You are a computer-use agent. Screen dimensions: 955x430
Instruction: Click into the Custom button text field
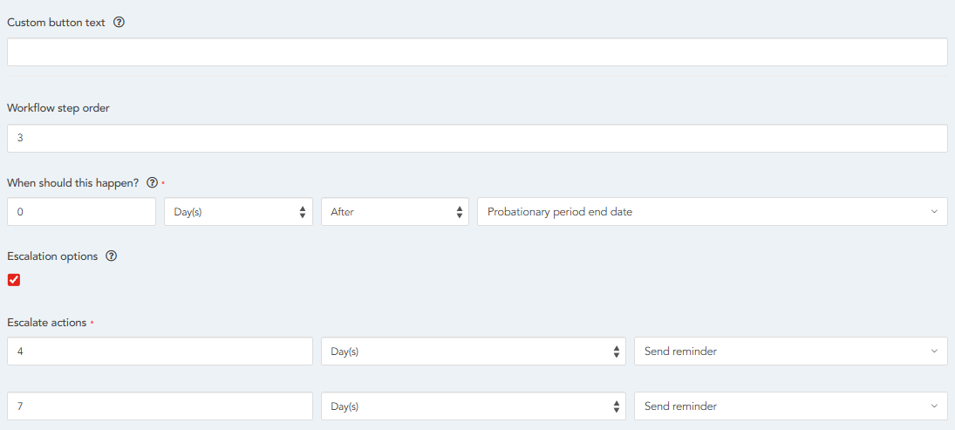click(x=477, y=52)
